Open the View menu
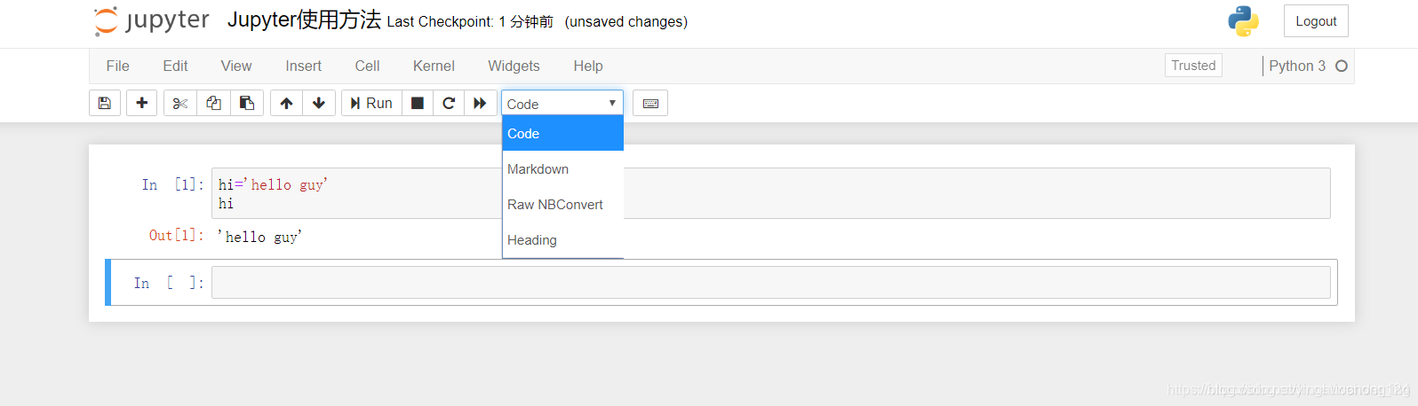The width and height of the screenshot is (1418, 406). click(x=236, y=66)
